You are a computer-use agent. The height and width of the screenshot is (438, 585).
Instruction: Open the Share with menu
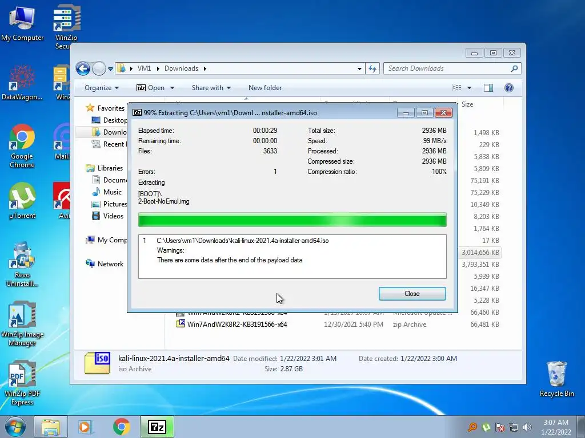point(211,88)
